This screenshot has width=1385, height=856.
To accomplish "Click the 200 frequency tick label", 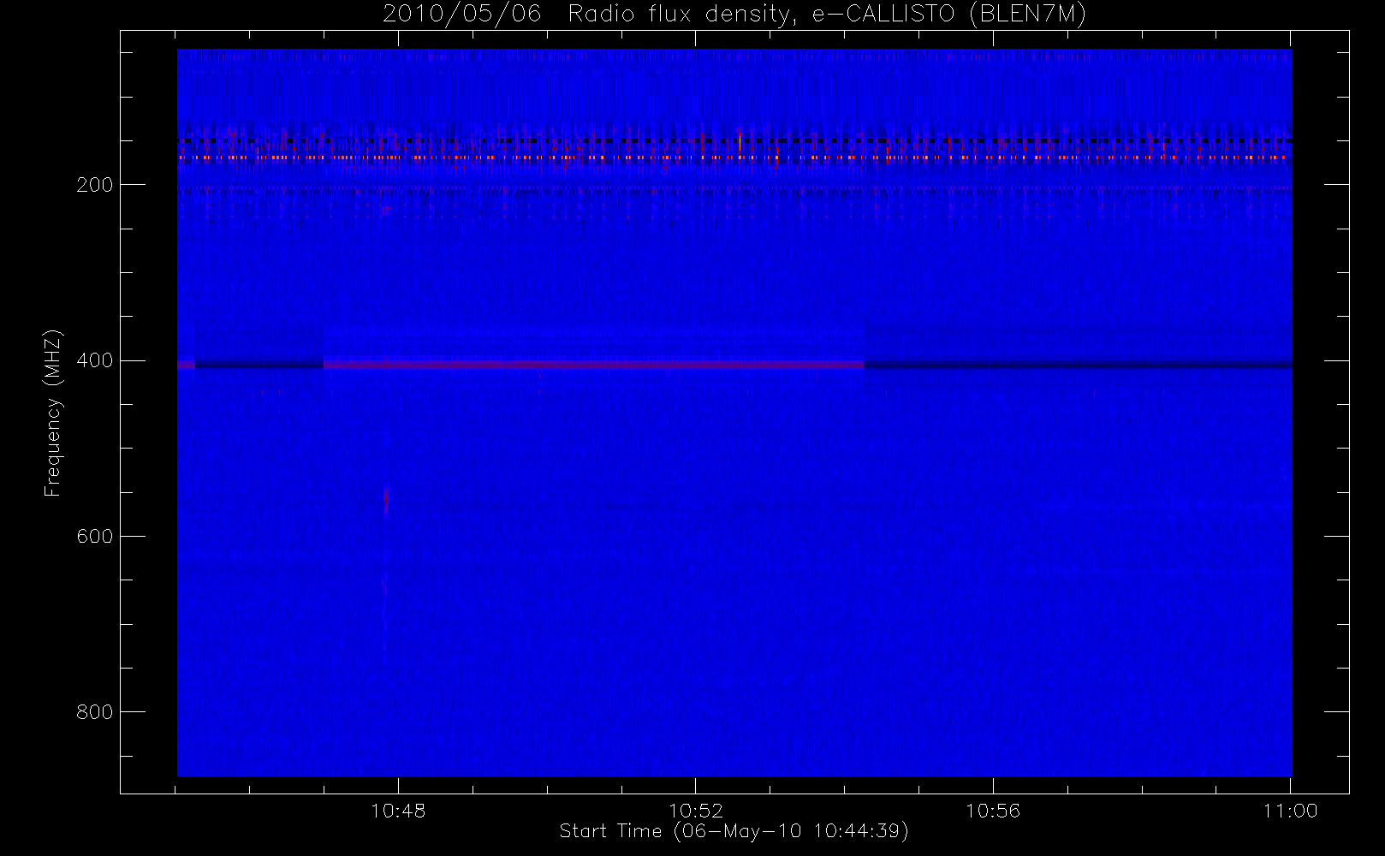I will click(x=94, y=184).
